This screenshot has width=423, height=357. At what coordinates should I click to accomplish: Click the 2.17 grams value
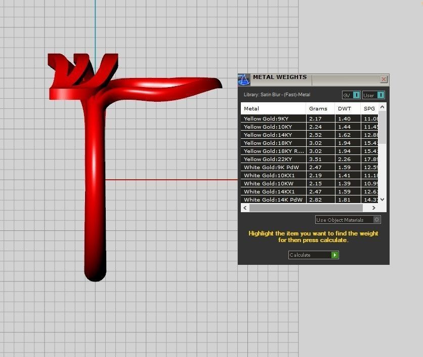[315, 118]
